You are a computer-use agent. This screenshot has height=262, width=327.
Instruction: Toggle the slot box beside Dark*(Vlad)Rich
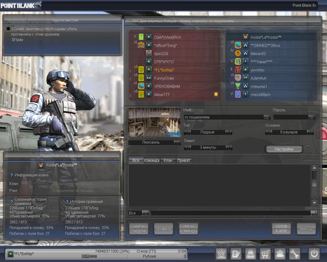click(x=216, y=37)
